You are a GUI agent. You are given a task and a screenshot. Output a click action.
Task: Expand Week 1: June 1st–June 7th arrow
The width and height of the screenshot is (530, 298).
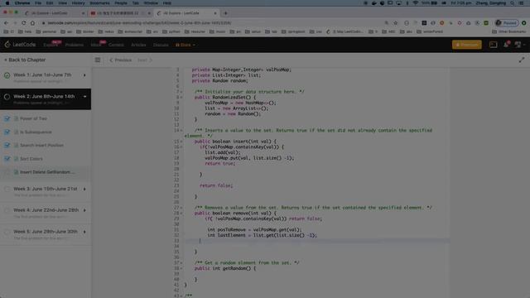click(84, 75)
